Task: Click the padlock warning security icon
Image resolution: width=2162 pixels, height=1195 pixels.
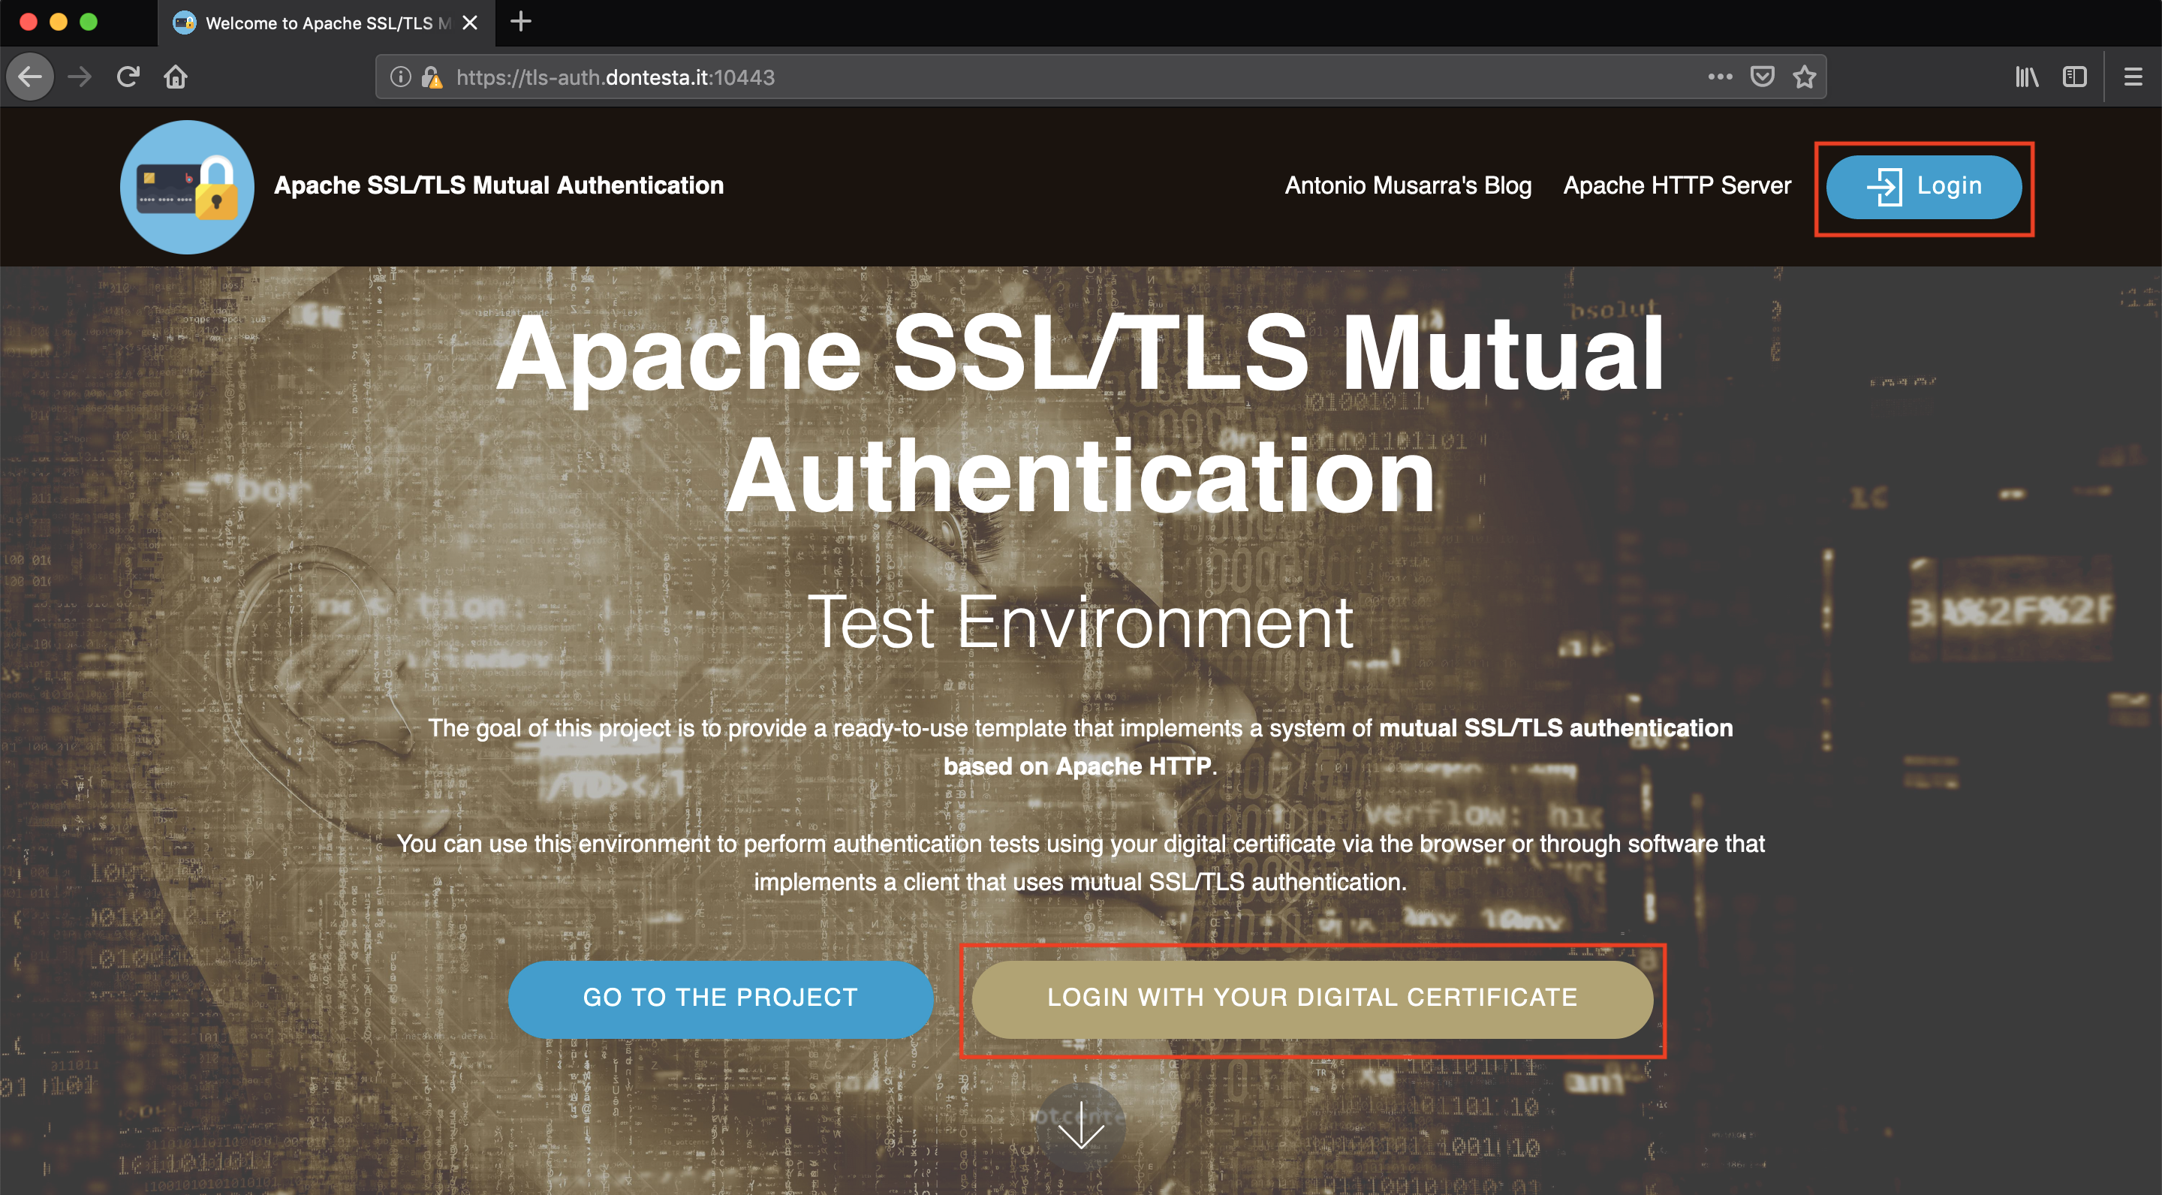Action: [432, 77]
